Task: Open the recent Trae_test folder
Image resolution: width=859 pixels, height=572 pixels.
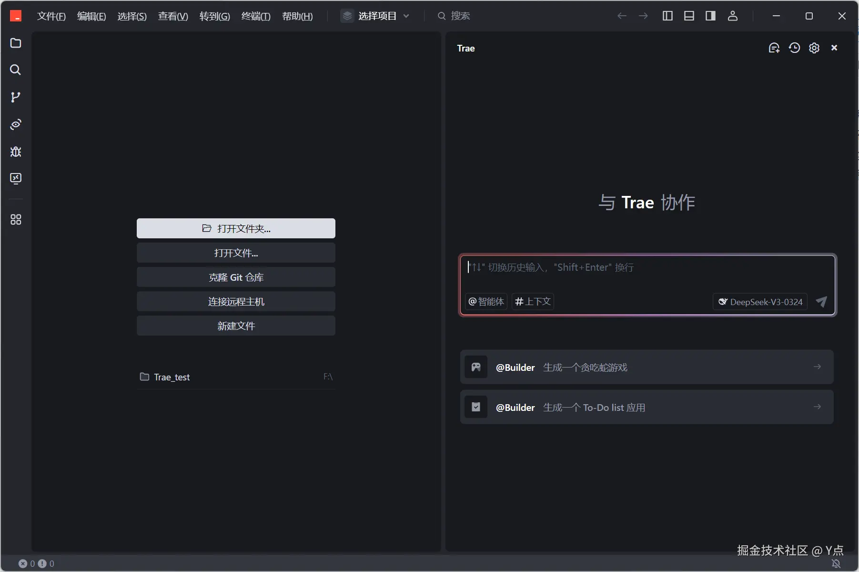Action: [x=236, y=377]
